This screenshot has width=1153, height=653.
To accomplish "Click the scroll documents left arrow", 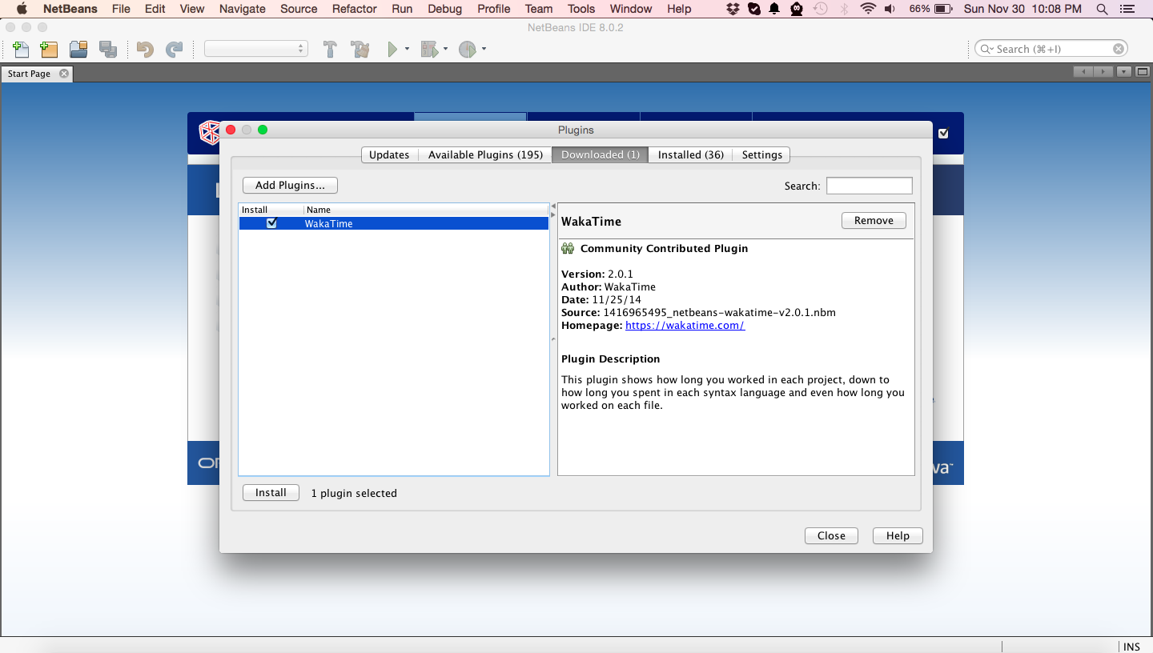I will 1083,71.
